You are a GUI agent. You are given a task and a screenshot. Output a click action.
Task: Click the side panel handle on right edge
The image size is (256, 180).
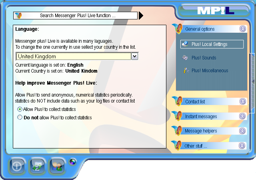253,81
